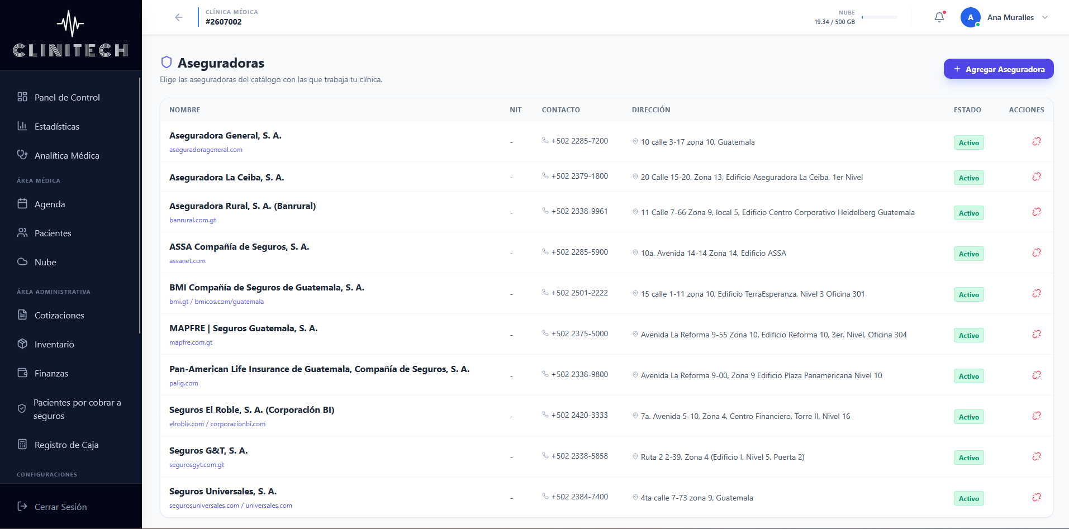Click the Ana Muralles avatar icon

point(971,17)
